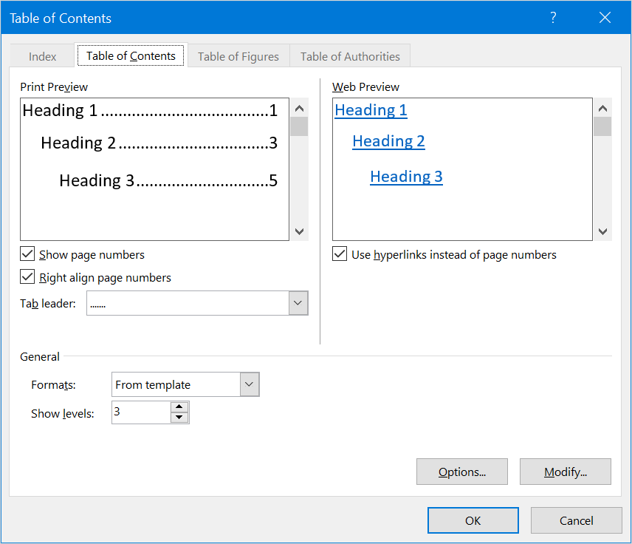
Task: Disable Use hyperlinks instead of page numbers
Action: 340,254
